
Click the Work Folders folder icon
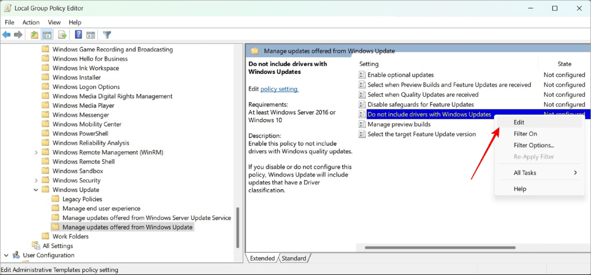point(46,236)
